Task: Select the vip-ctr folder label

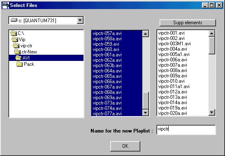Action: 26,46
